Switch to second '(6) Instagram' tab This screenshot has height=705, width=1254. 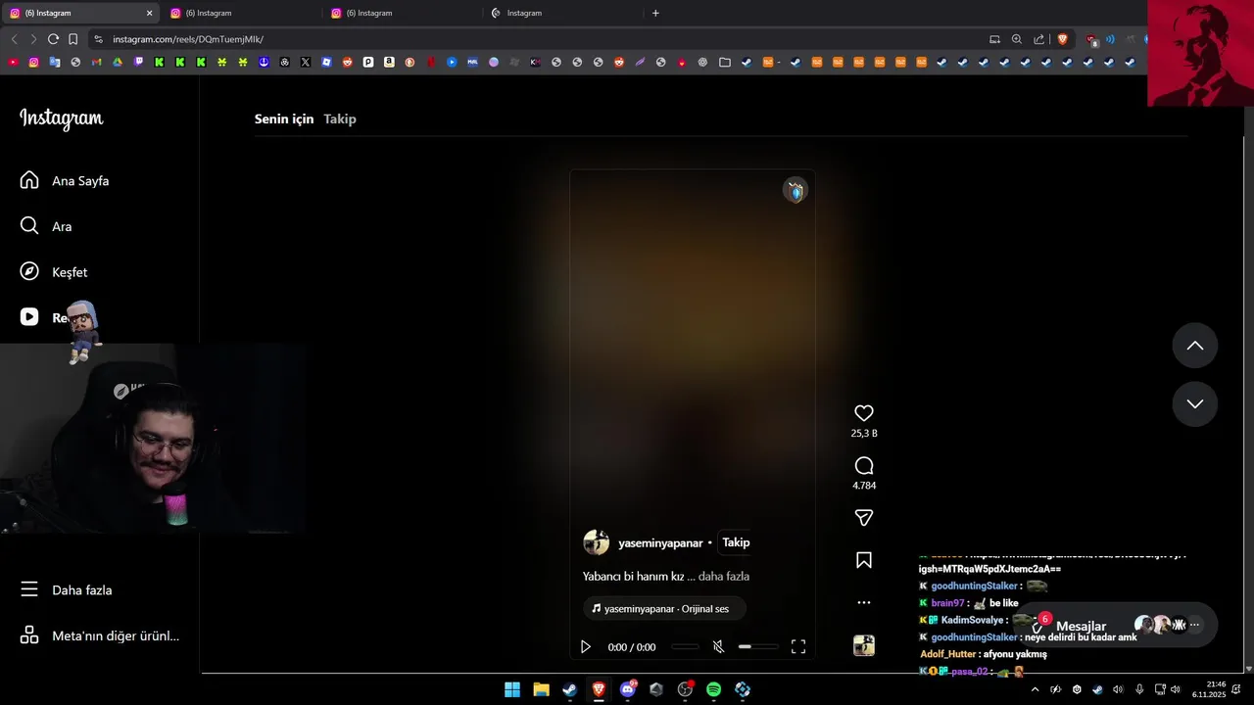240,13
